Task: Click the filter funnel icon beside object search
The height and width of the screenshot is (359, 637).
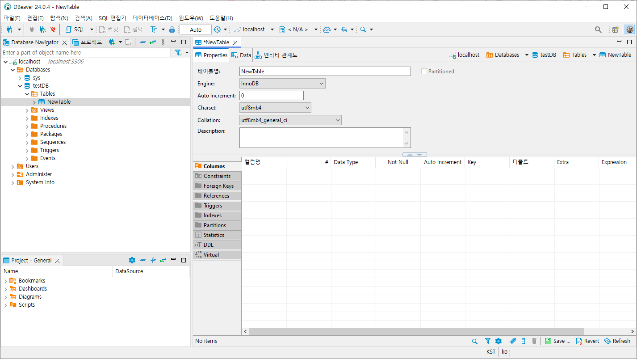Action: click(x=178, y=53)
